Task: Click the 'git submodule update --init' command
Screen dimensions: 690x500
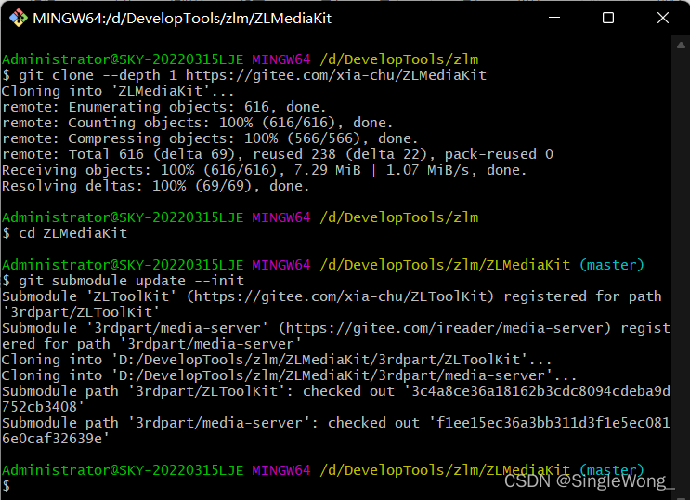Action: (x=124, y=281)
